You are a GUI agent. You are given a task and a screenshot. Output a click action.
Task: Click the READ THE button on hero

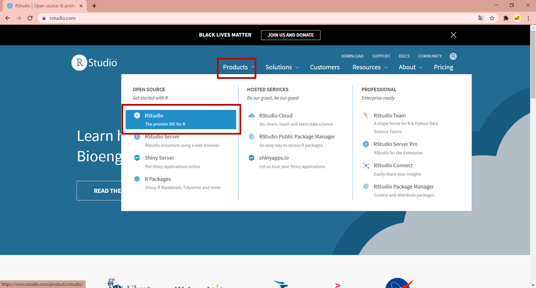(x=99, y=191)
